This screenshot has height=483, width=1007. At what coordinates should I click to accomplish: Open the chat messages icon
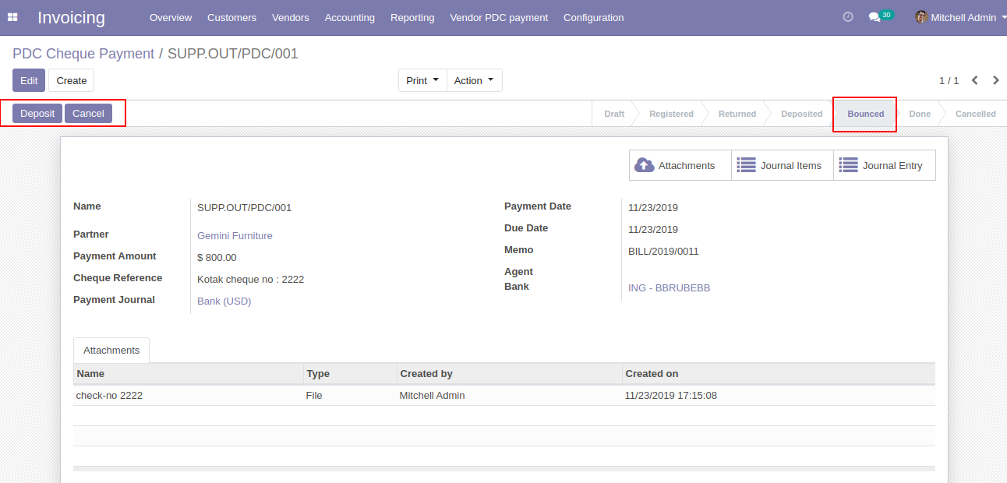(874, 17)
